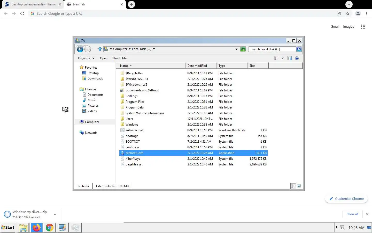Viewport: 372px width, 233px height.
Task: Open Explorer help question mark
Action: [297, 58]
